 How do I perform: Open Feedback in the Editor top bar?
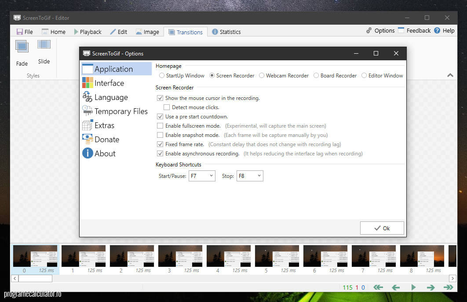pyautogui.click(x=414, y=31)
